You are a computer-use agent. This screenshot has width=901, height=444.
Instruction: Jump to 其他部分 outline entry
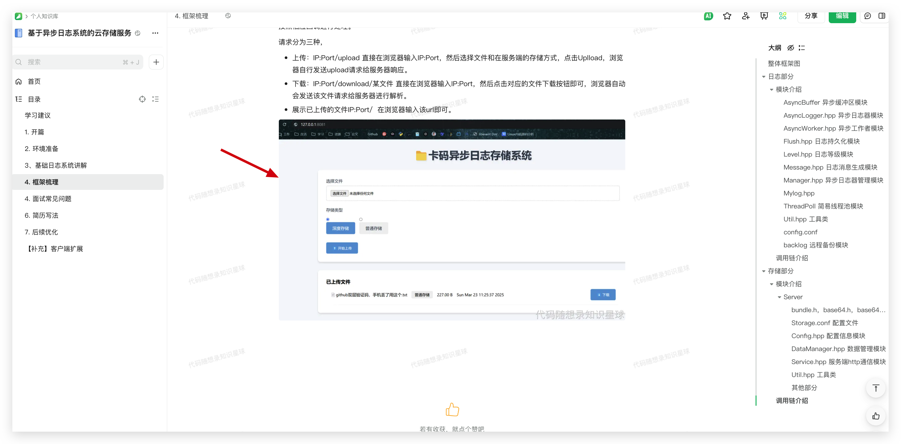pyautogui.click(x=804, y=387)
